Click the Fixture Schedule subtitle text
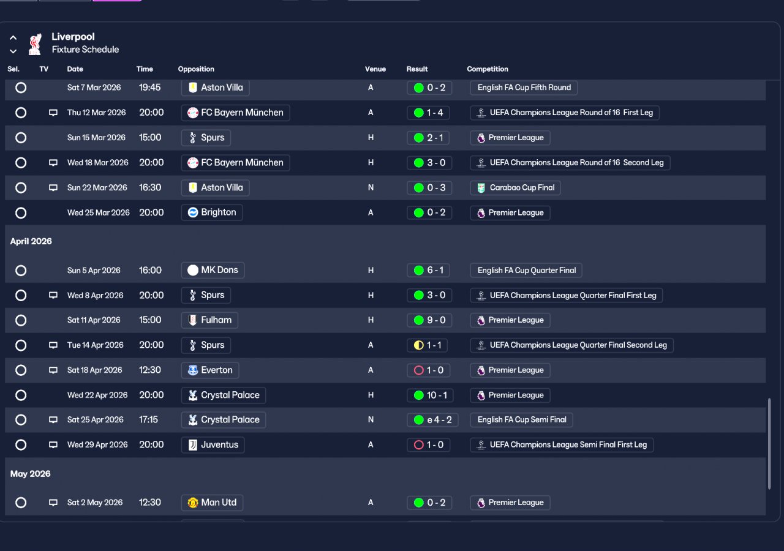Viewport: 784px width, 551px height. pos(85,50)
